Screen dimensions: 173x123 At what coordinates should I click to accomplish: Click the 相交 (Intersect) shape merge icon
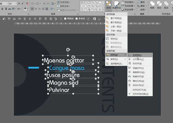[x=159, y=5]
